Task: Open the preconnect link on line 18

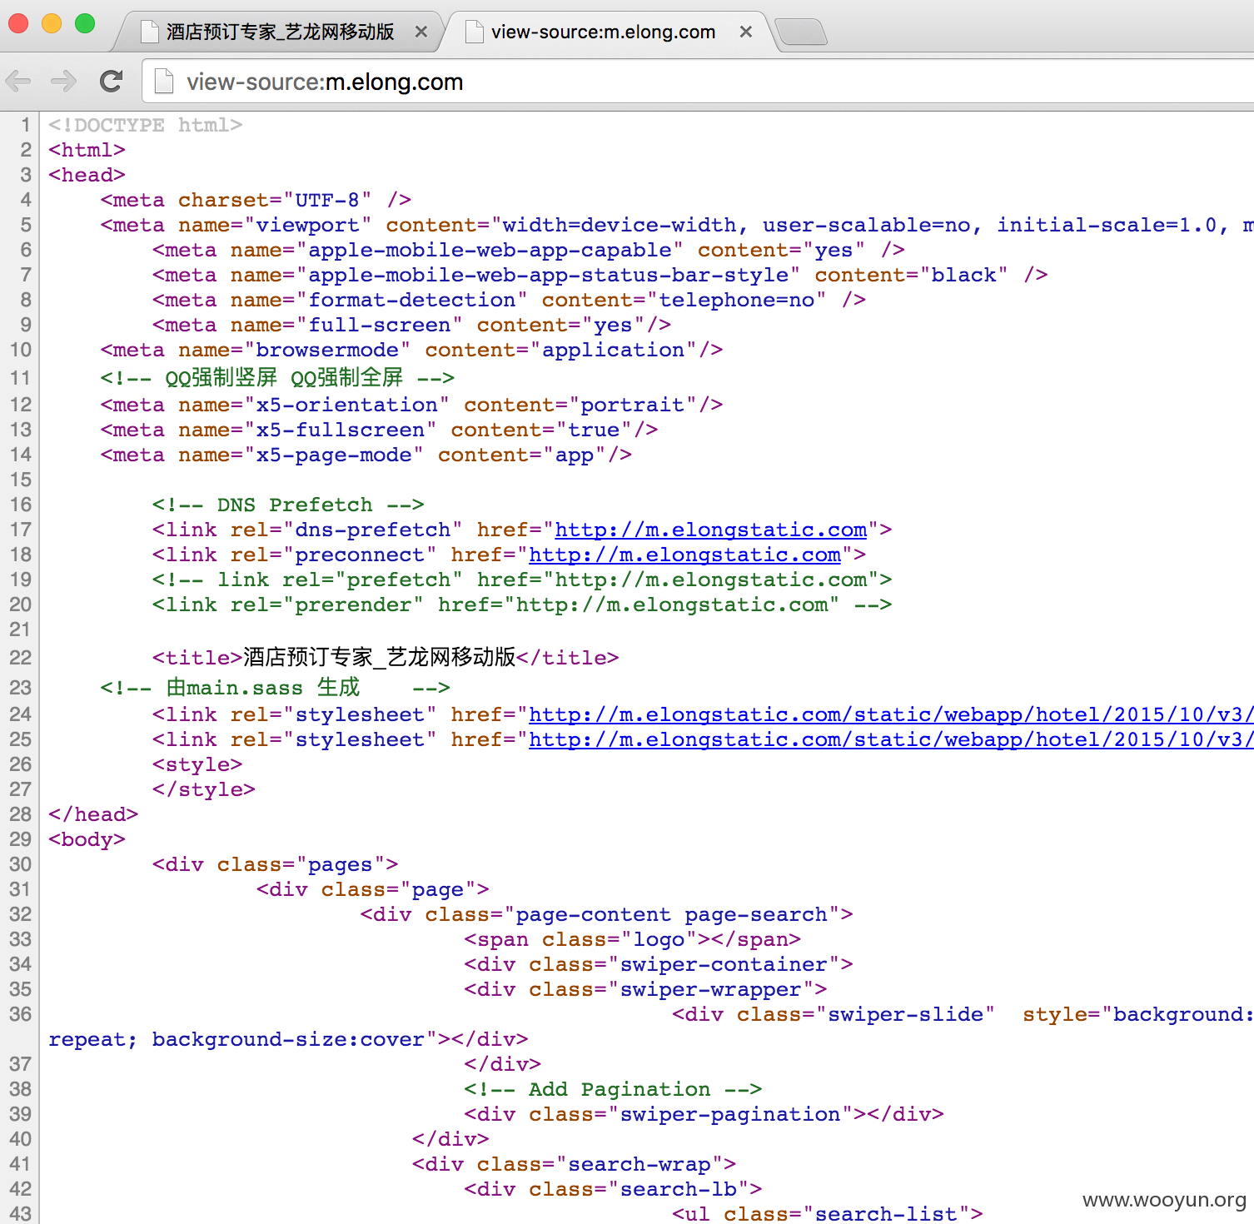Action: click(x=684, y=555)
